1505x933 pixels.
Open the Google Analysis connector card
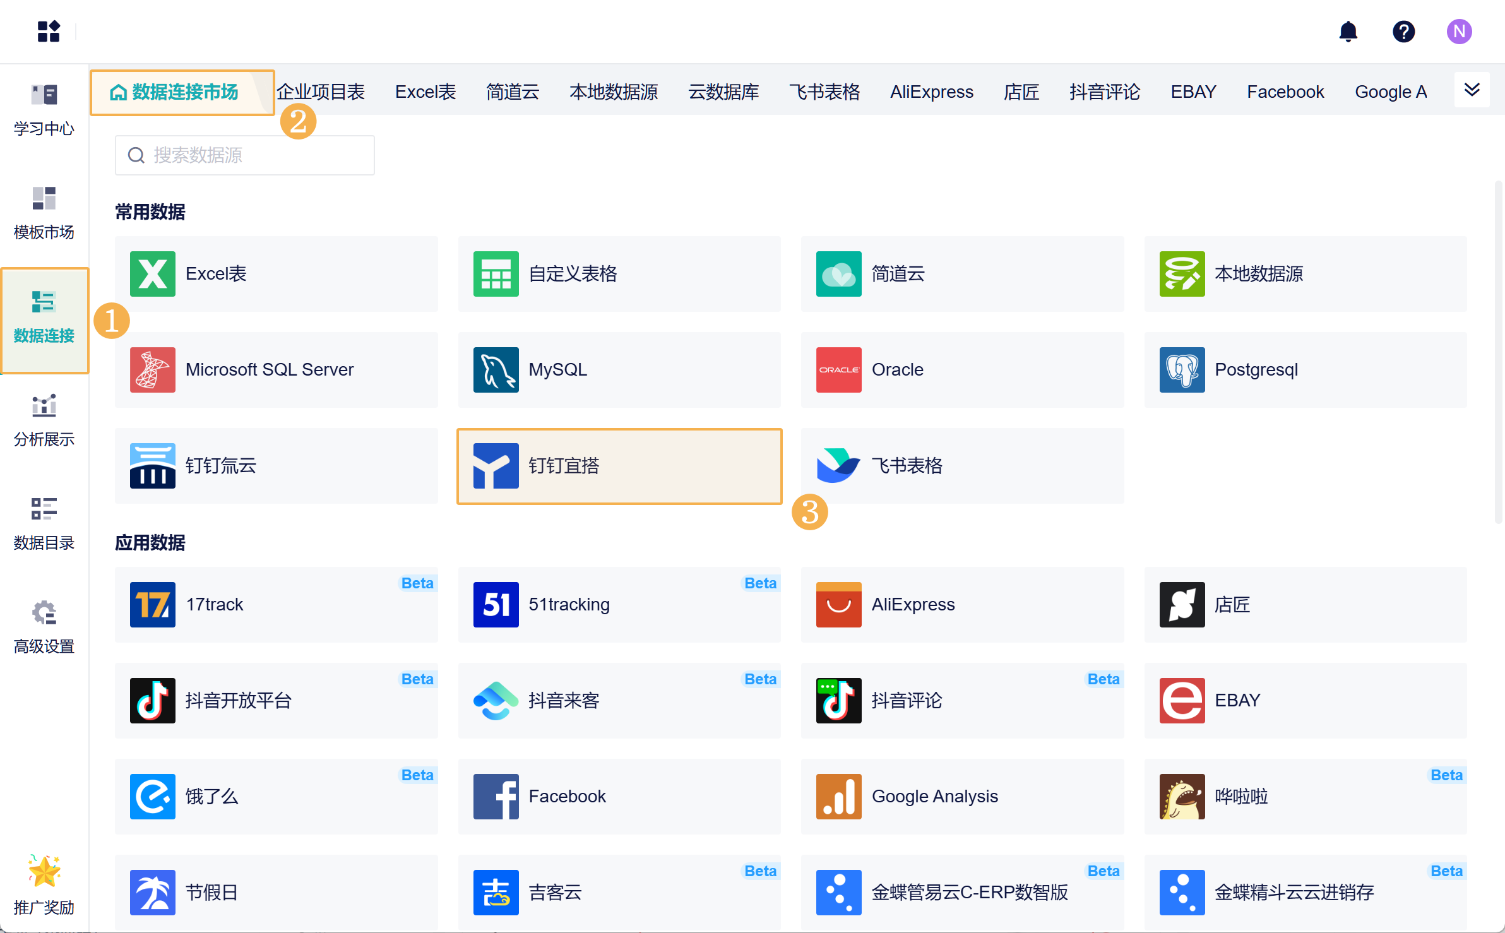(x=962, y=797)
